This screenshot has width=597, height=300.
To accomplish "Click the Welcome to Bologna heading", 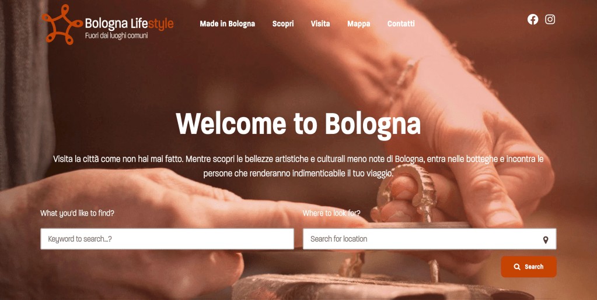I will (x=298, y=123).
